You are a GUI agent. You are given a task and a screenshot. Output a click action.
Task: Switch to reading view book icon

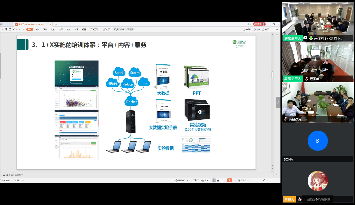(x=222, y=180)
